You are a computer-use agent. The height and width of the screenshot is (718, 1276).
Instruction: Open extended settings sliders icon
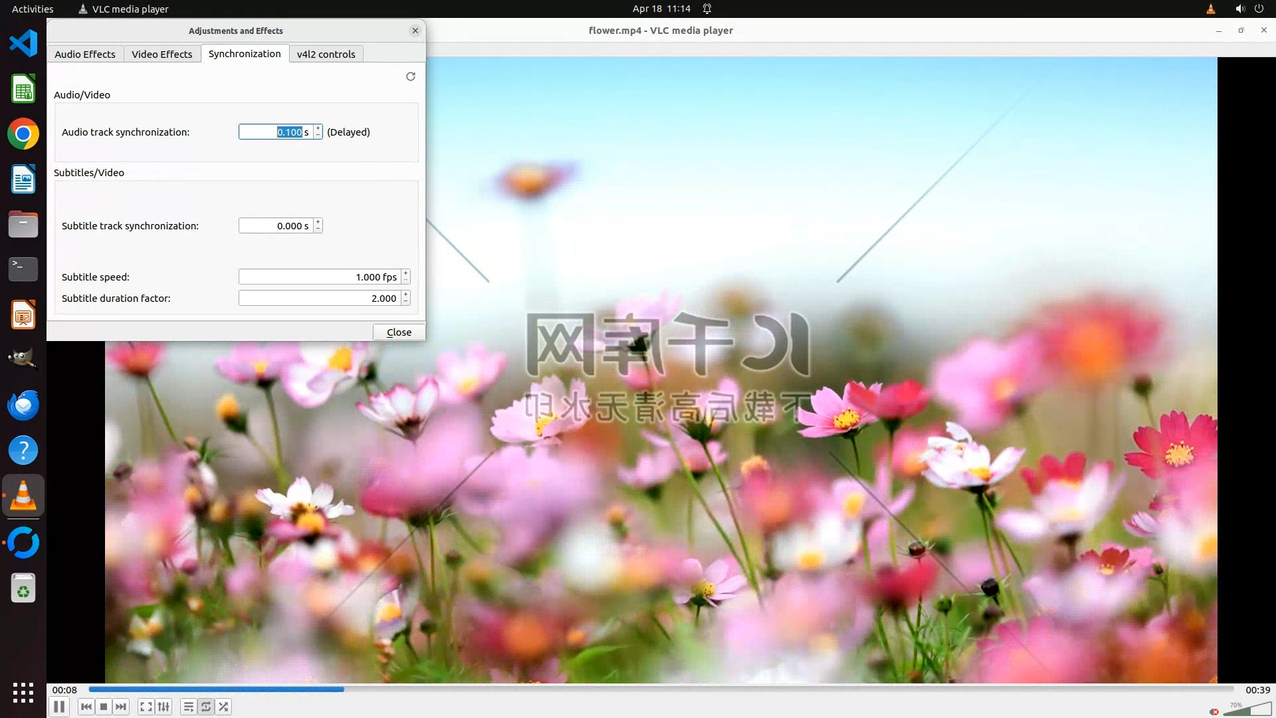pyautogui.click(x=163, y=707)
